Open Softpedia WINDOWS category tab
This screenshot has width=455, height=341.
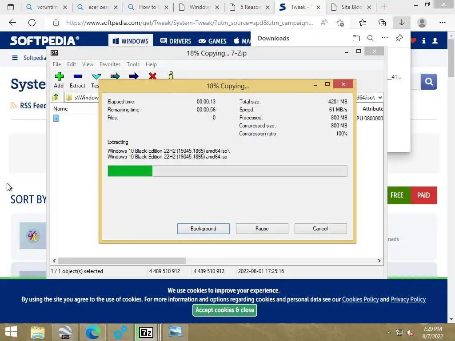131,41
